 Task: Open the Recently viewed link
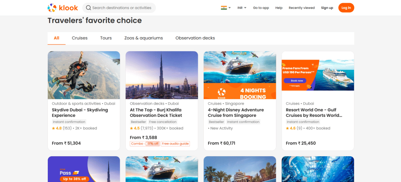(302, 8)
